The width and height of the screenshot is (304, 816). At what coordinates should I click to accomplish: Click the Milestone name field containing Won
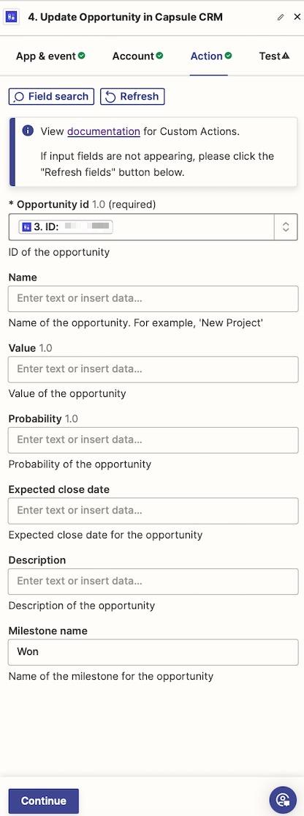click(x=153, y=652)
